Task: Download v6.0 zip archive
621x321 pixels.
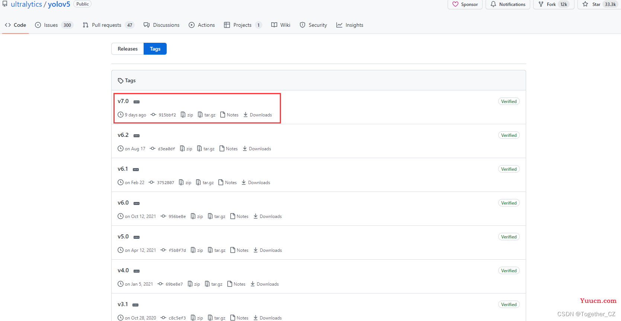Action: click(x=197, y=216)
